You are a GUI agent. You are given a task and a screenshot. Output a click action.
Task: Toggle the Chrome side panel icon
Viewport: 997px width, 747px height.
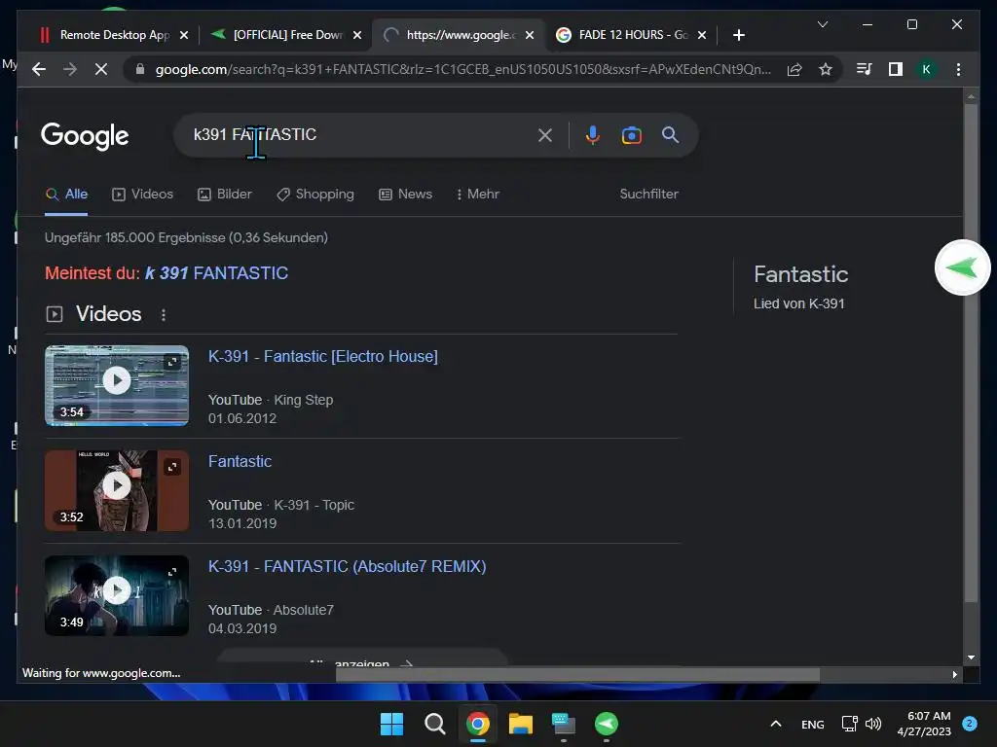click(896, 69)
